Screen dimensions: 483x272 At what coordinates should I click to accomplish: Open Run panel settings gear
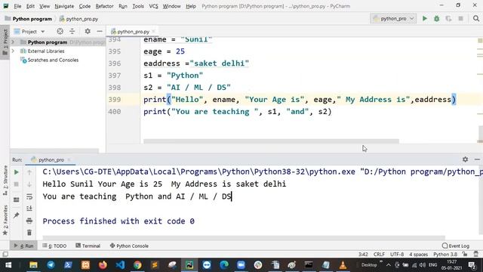[x=465, y=159]
